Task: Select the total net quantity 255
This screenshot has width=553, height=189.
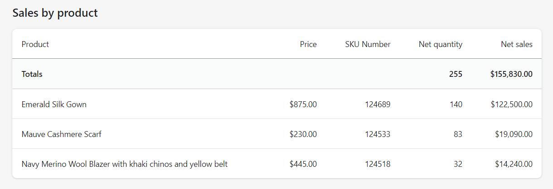Action: tap(456, 74)
